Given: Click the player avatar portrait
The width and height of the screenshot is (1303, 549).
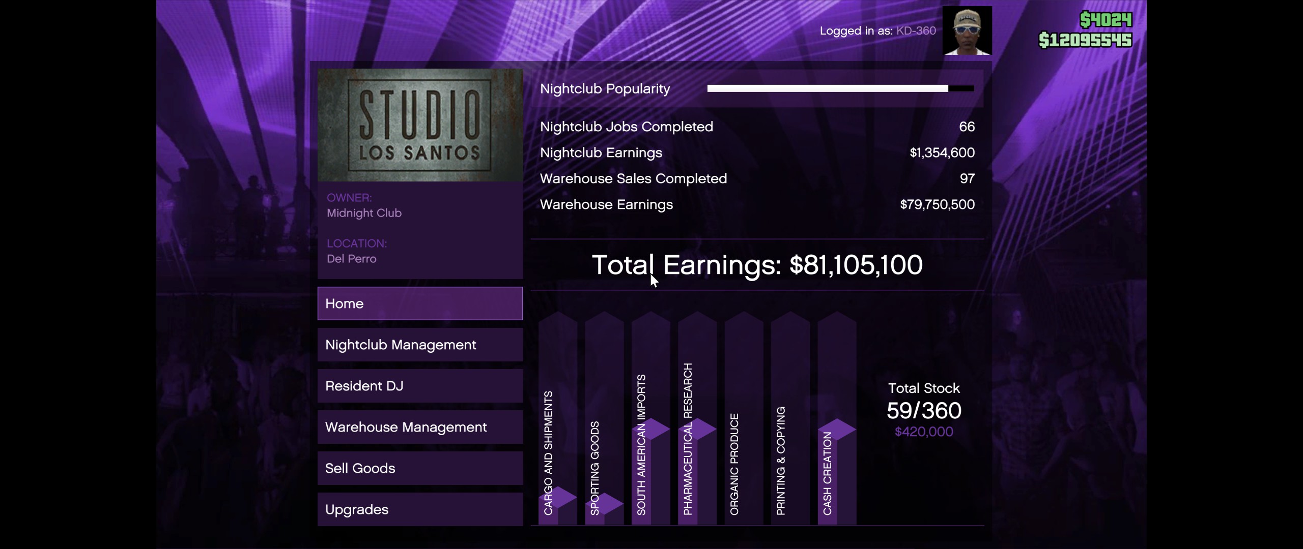Looking at the screenshot, I should (967, 30).
